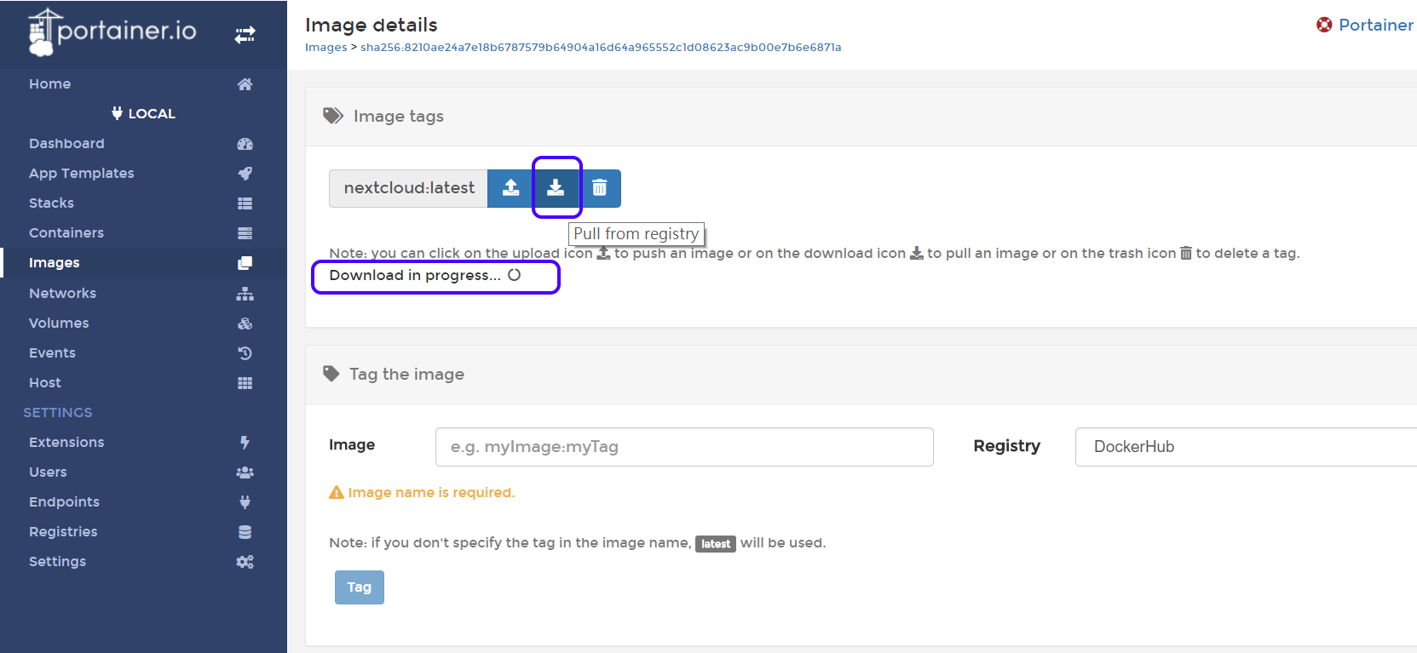Click the Portainer link at top right

(1374, 25)
